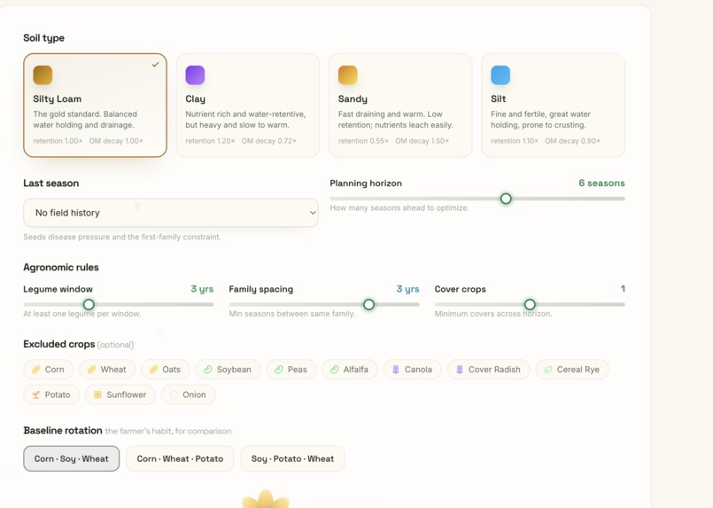Image resolution: width=713 pixels, height=508 pixels.
Task: Click "Minimum covers across horizon." hint
Action: point(493,314)
